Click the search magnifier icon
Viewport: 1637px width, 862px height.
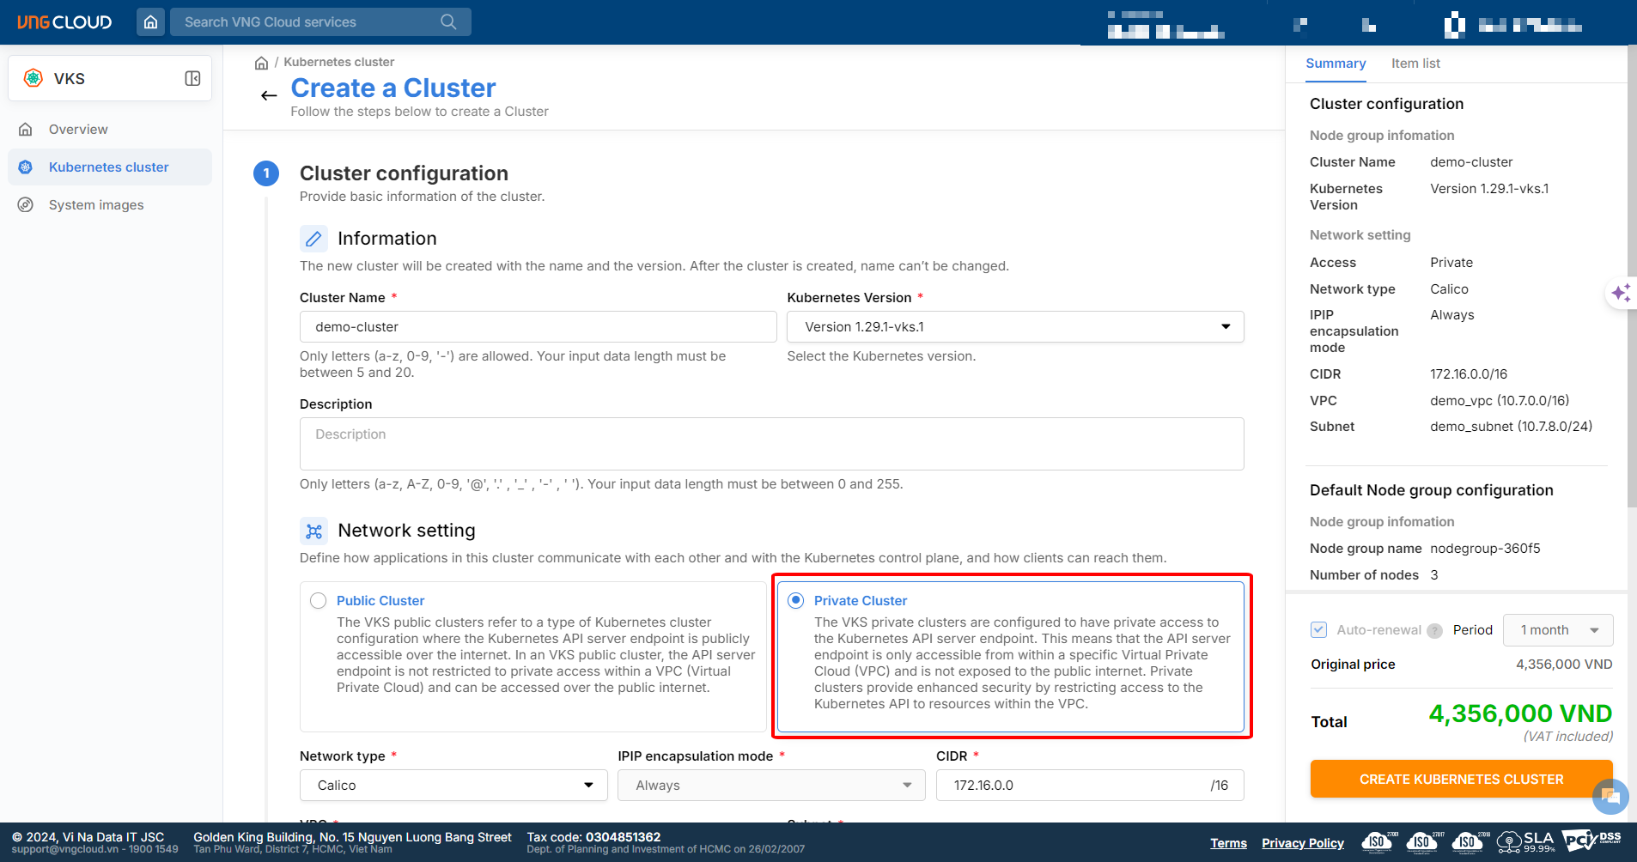click(x=448, y=22)
